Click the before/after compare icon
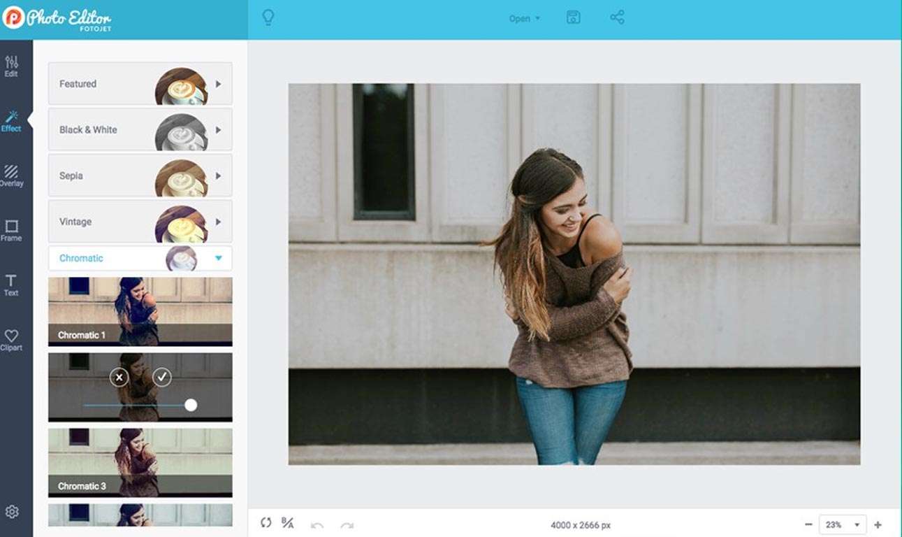The image size is (902, 537). pos(287,523)
